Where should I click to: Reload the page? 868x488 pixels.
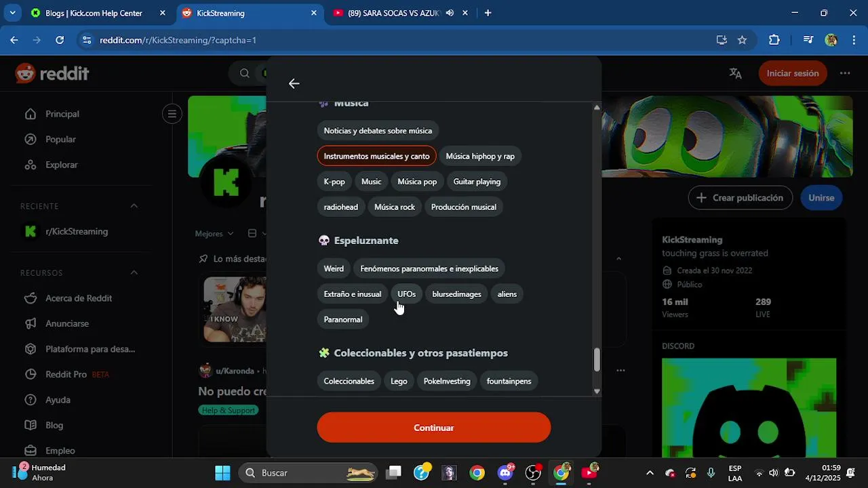pyautogui.click(x=60, y=40)
